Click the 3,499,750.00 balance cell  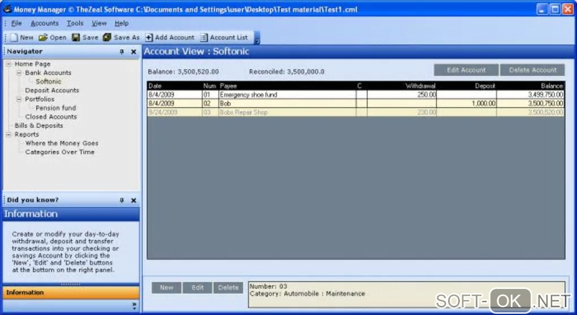[x=530, y=94]
